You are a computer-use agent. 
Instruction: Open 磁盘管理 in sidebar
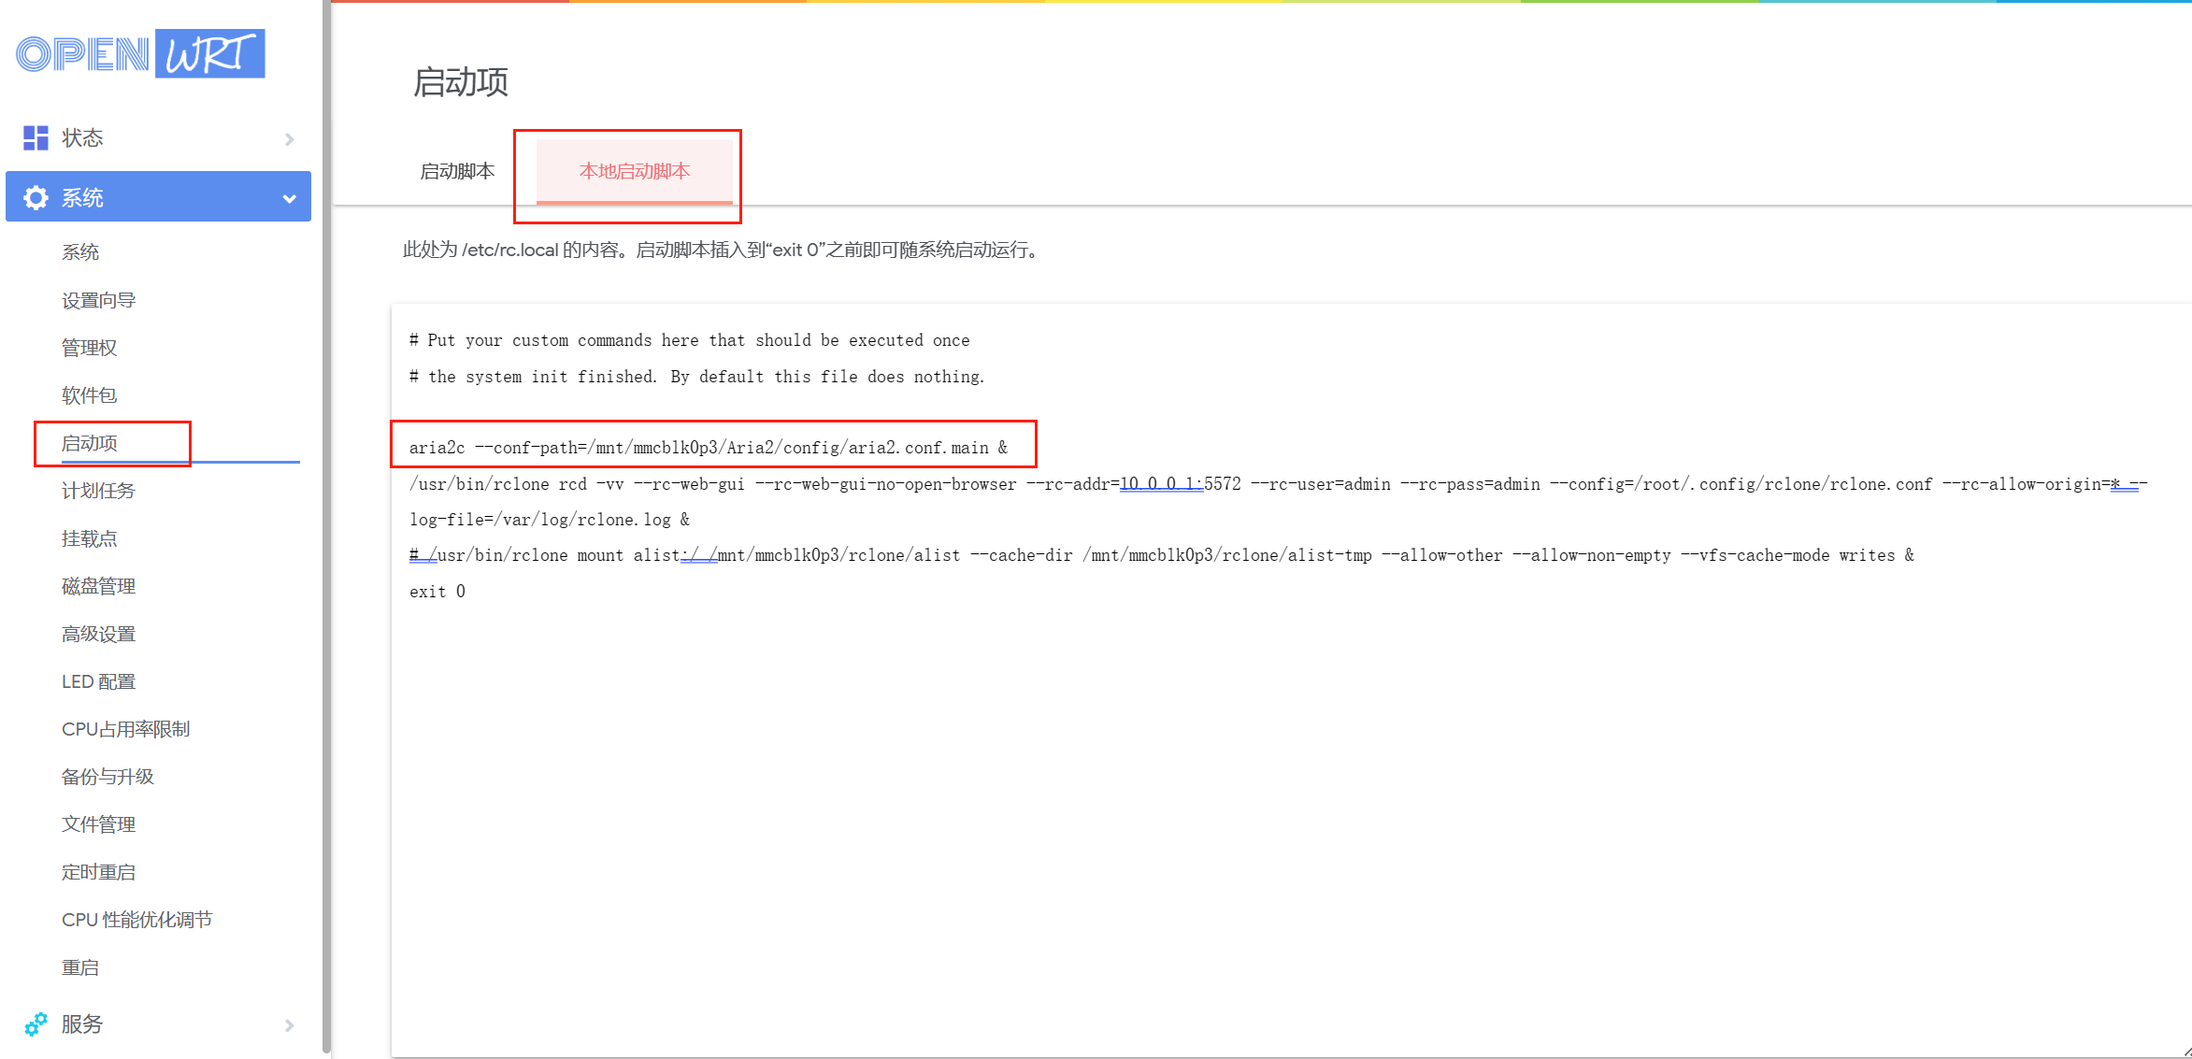pyautogui.click(x=98, y=586)
